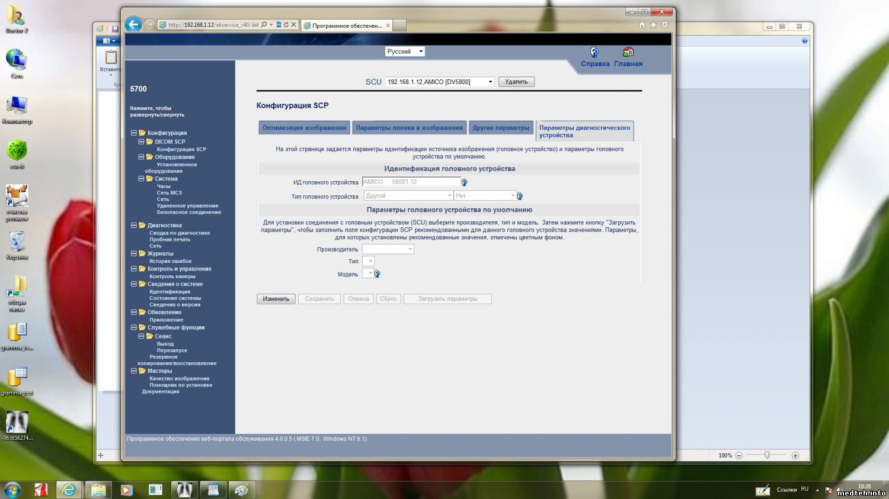Open the SCU device selection dropdown

coord(439,82)
